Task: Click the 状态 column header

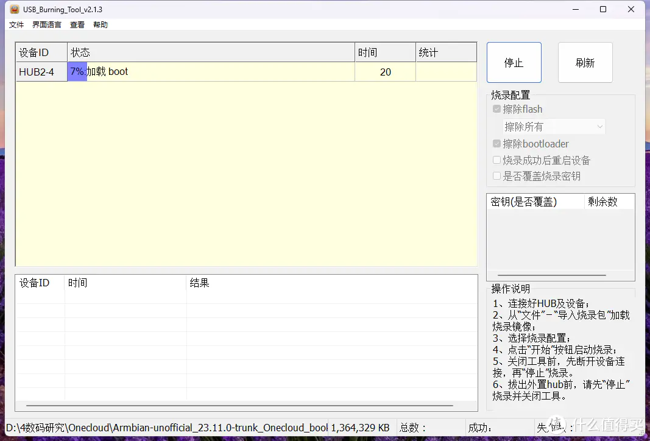Action: click(x=211, y=52)
